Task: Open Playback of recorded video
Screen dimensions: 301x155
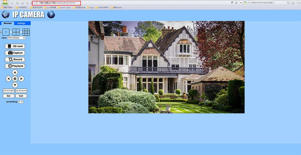Action: coord(15,66)
